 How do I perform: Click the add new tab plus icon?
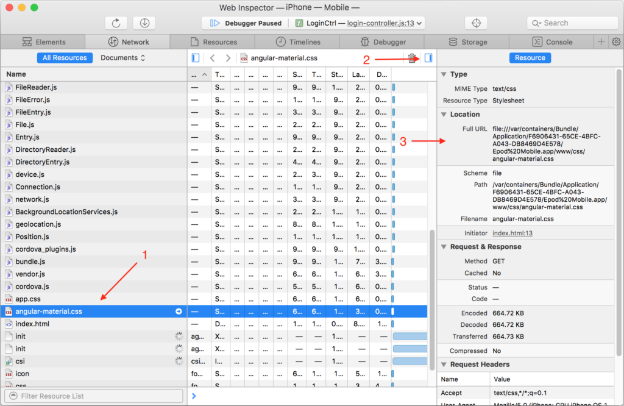601,42
